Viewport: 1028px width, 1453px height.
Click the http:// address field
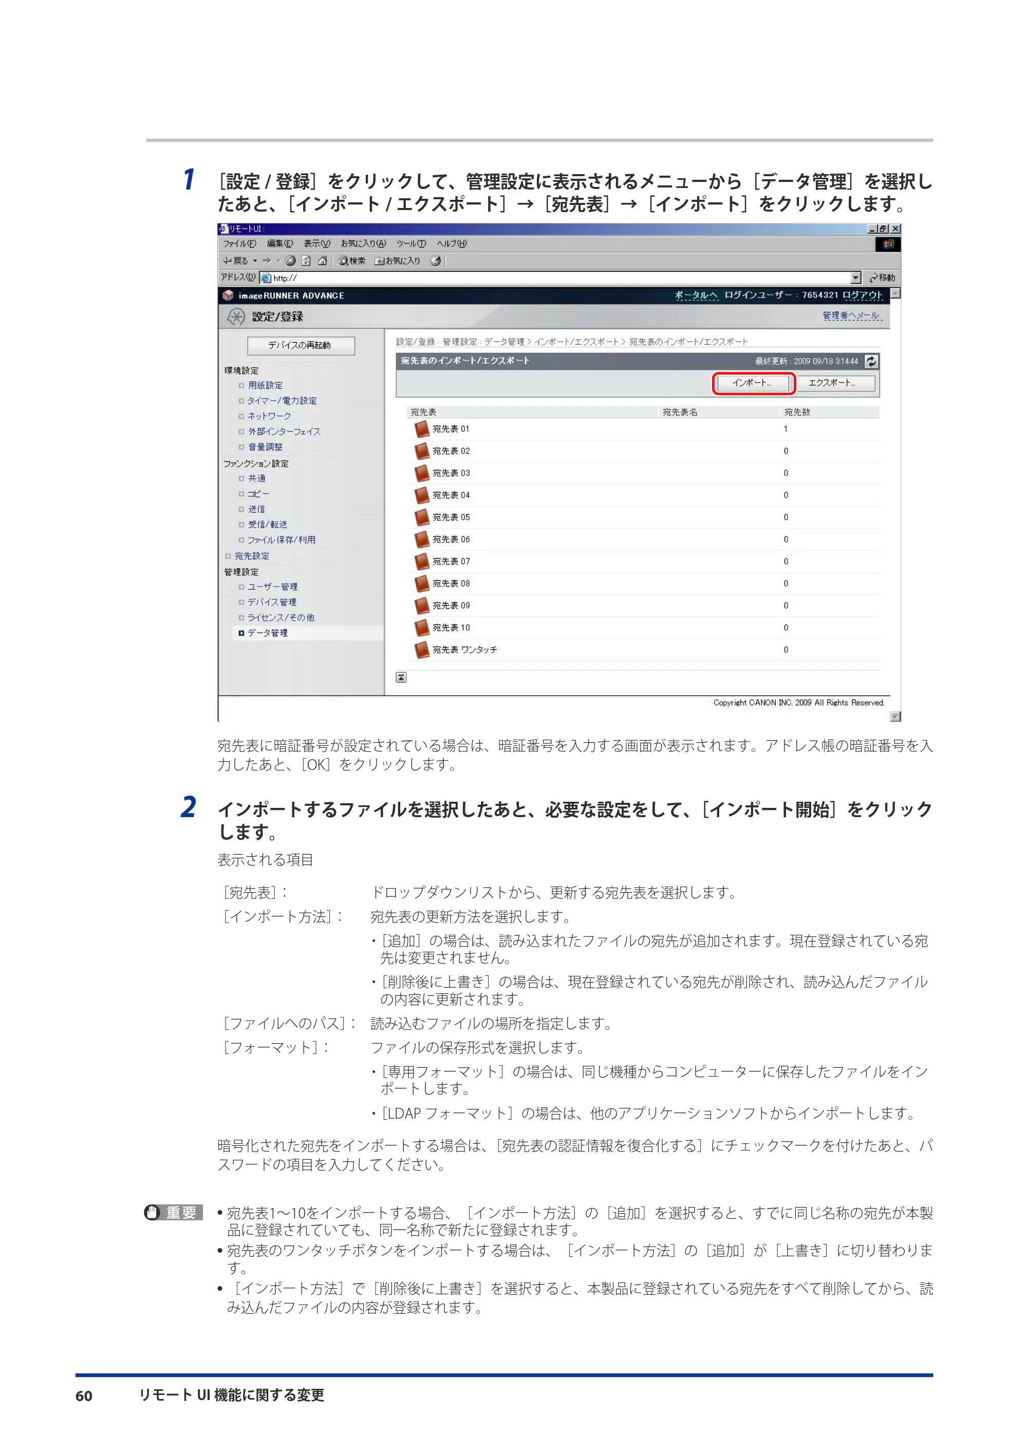coord(555,278)
